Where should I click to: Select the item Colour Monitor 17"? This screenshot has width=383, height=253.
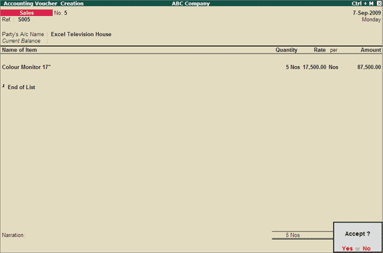pyautogui.click(x=26, y=67)
